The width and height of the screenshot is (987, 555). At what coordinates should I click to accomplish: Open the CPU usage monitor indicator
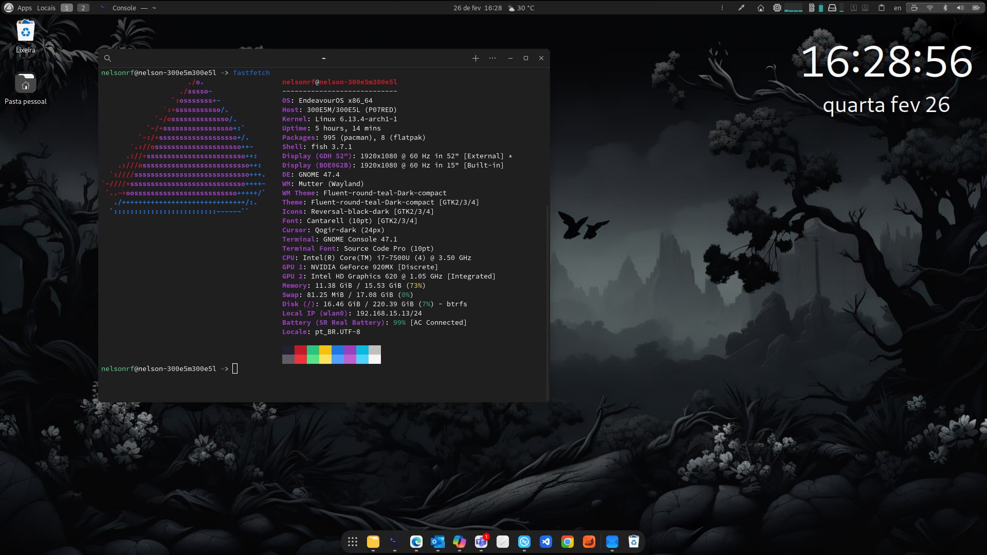click(788, 8)
